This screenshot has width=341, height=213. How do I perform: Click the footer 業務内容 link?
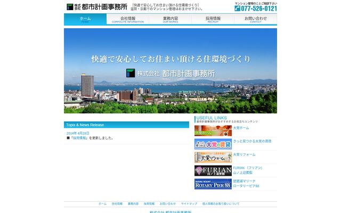[133, 204]
